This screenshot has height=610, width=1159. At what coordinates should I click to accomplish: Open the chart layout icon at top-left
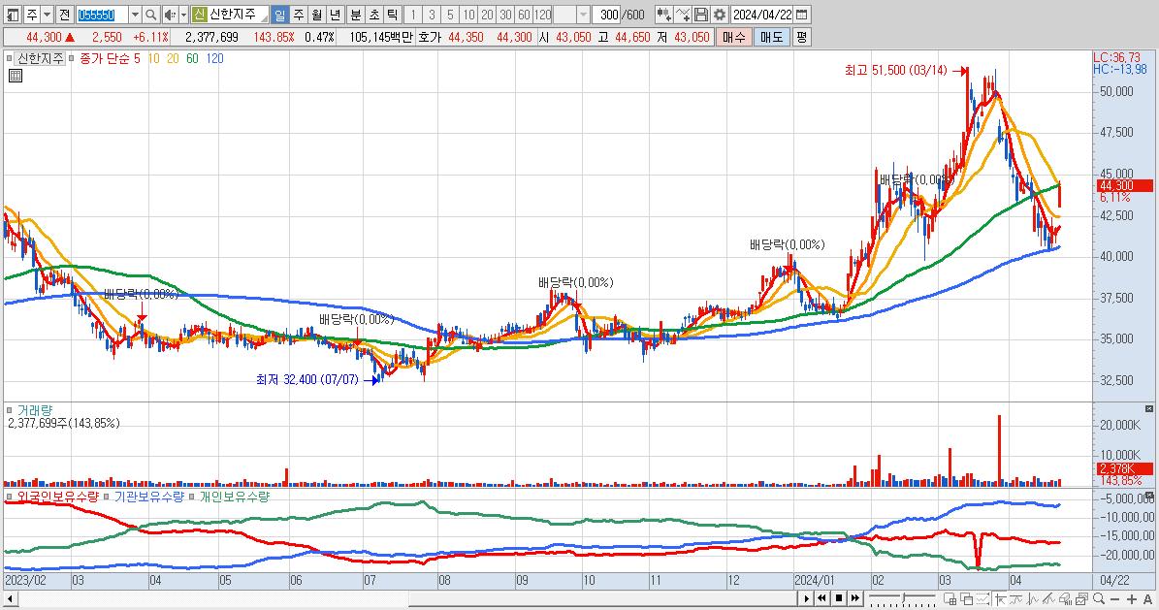pos(12,14)
